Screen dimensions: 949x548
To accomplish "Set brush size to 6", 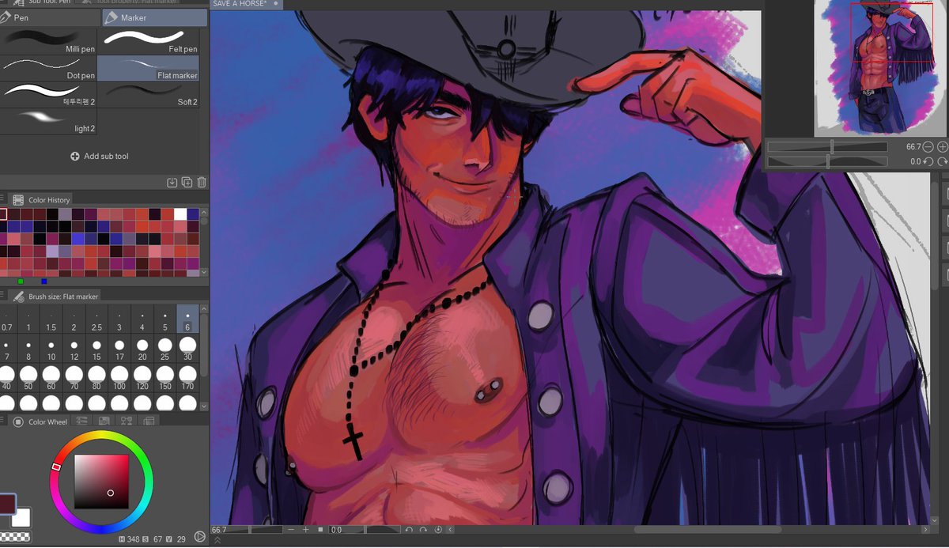I will click(187, 319).
